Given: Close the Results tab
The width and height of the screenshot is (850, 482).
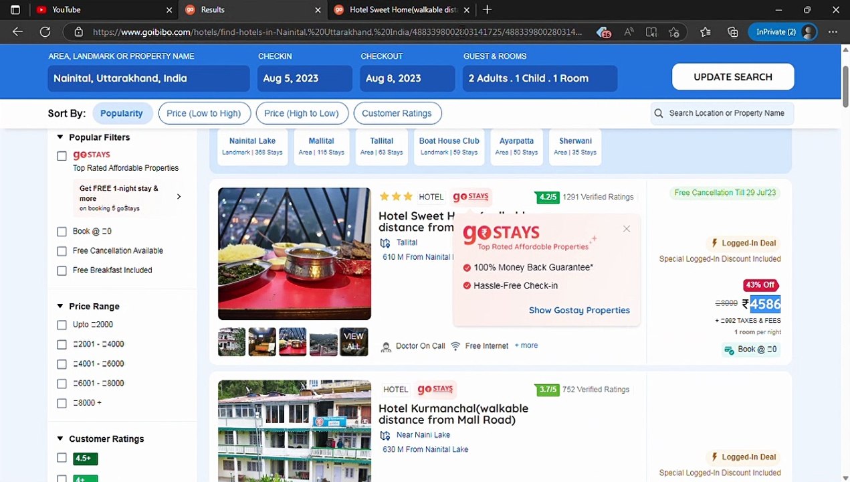Looking at the screenshot, I should click(x=318, y=10).
